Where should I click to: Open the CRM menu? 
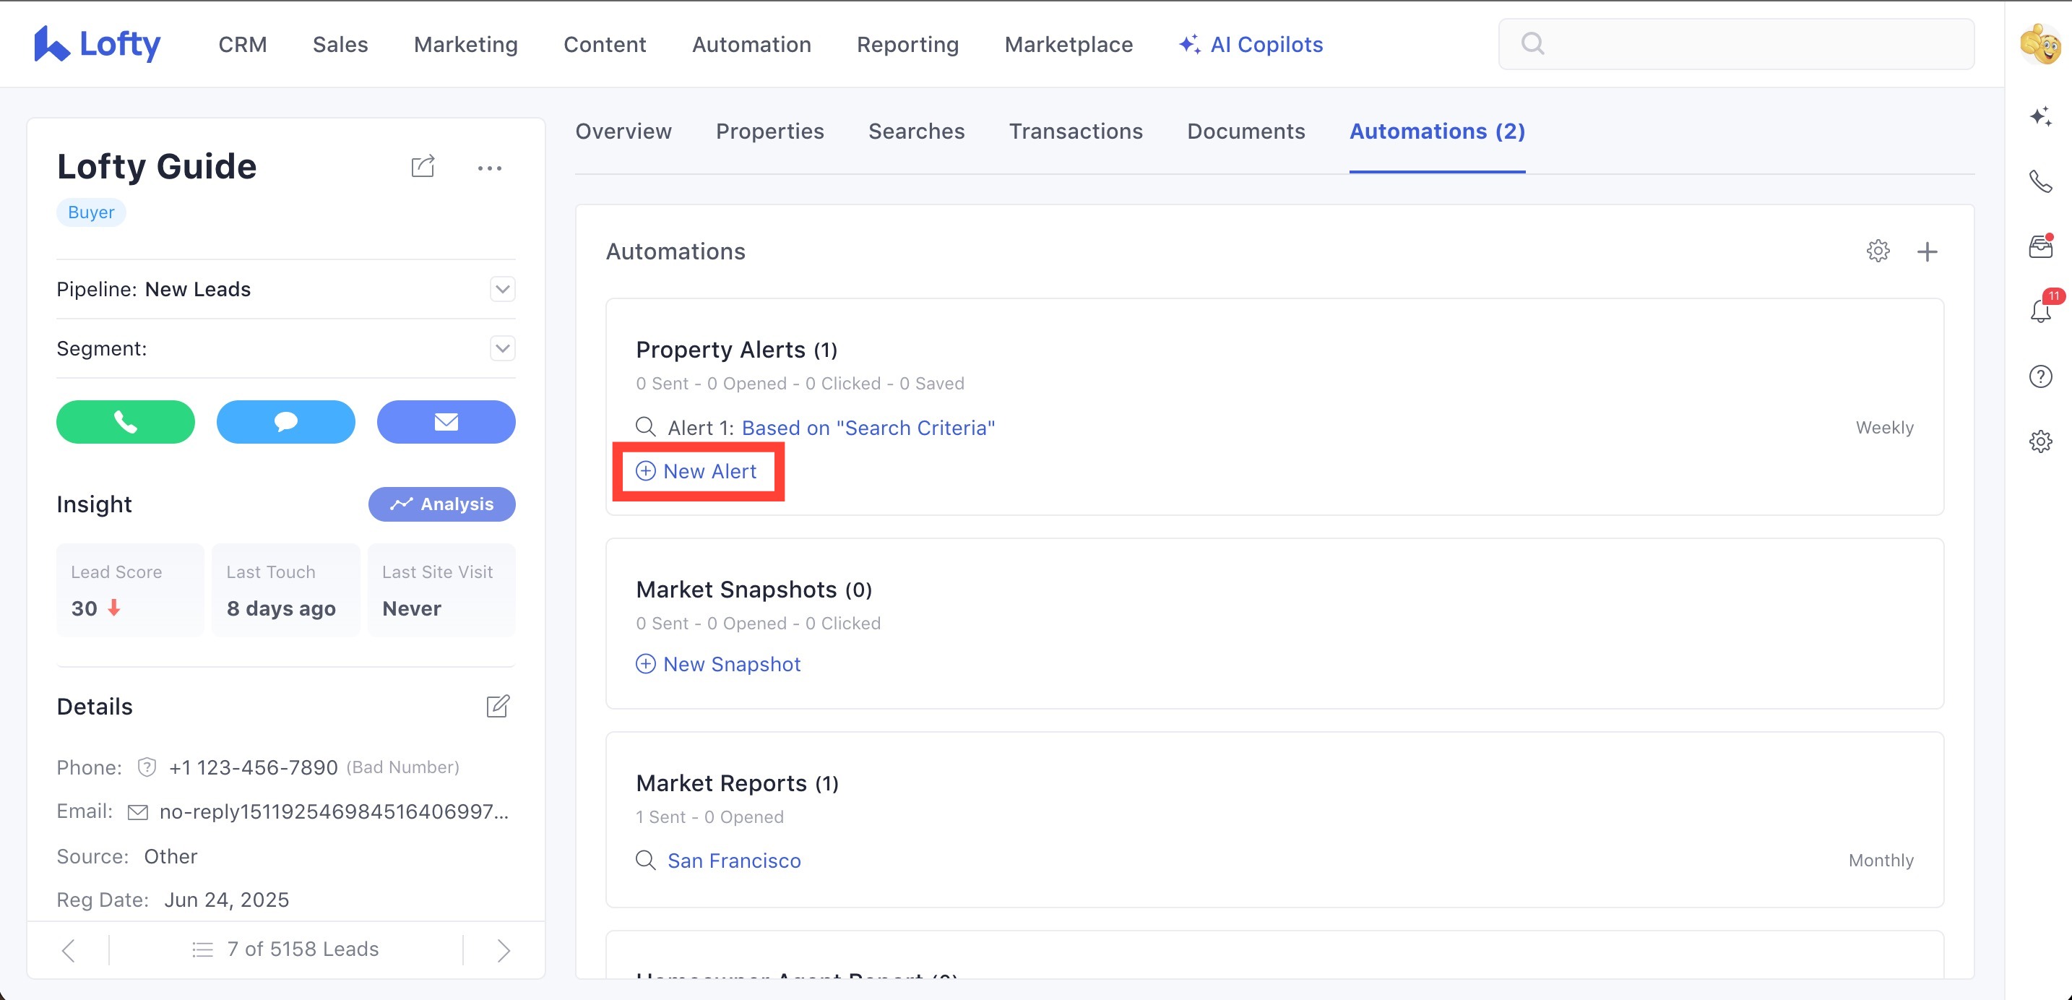(x=243, y=44)
